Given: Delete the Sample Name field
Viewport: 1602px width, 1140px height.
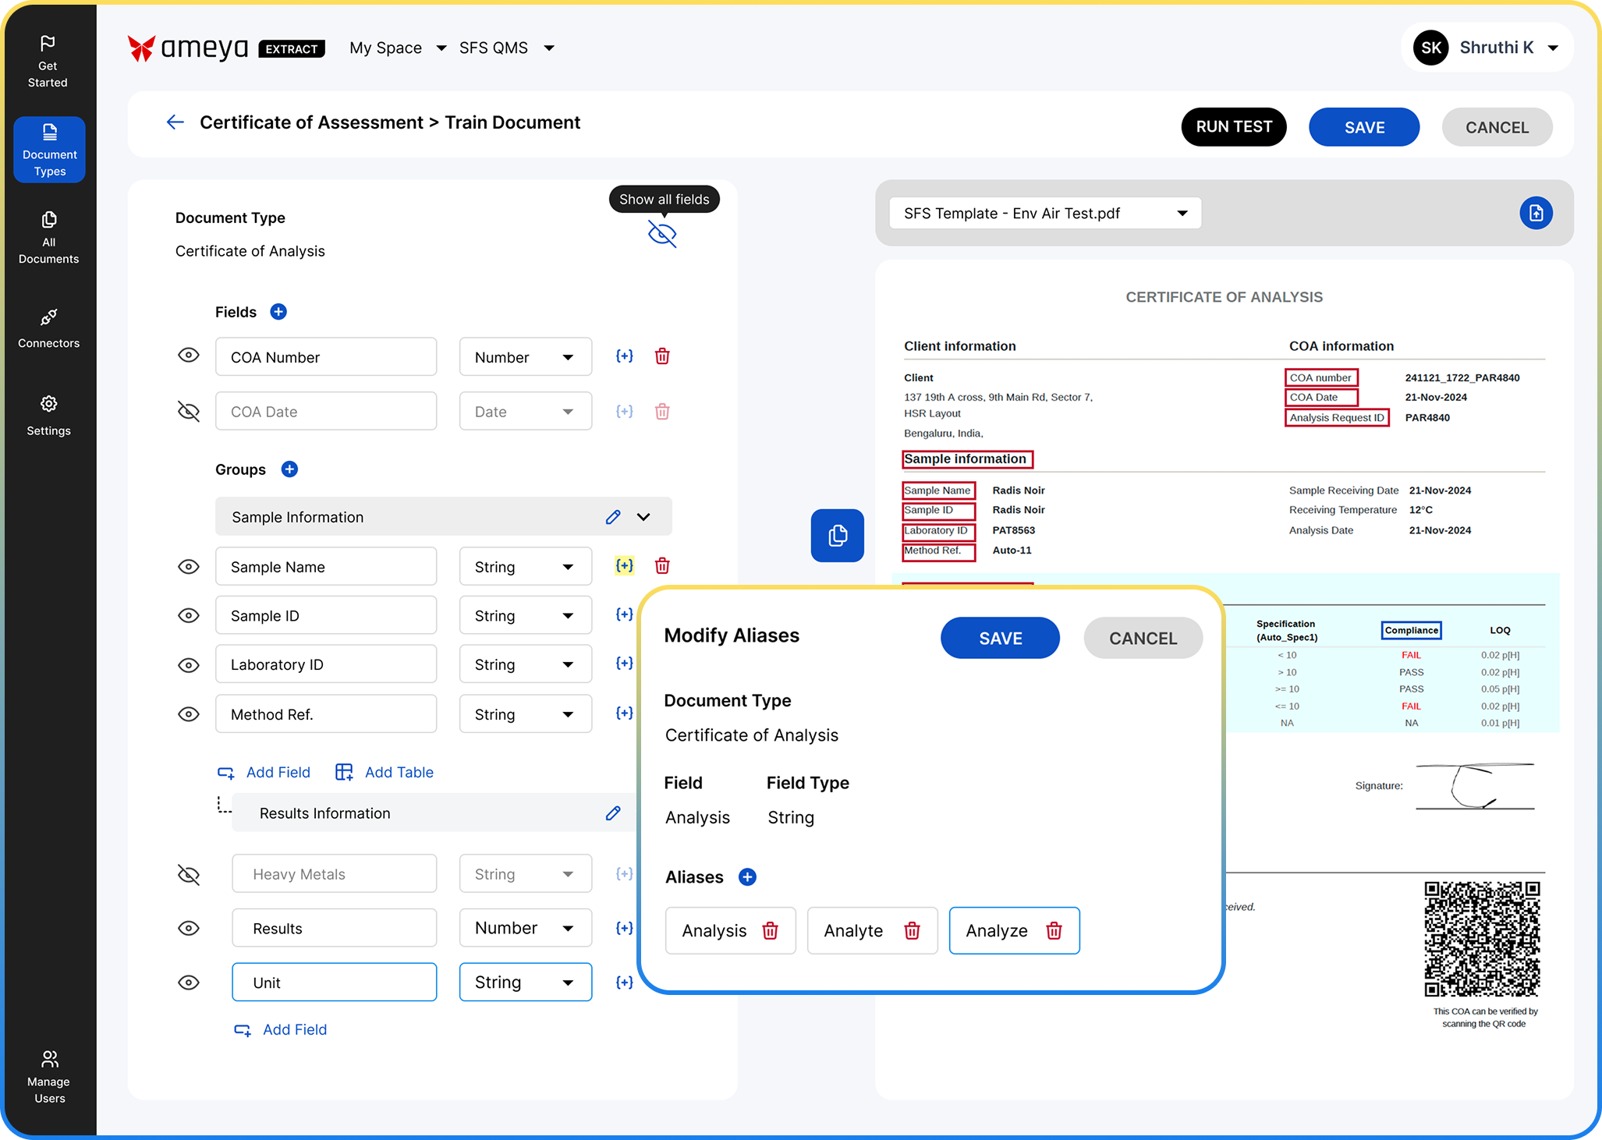Looking at the screenshot, I should point(662,566).
